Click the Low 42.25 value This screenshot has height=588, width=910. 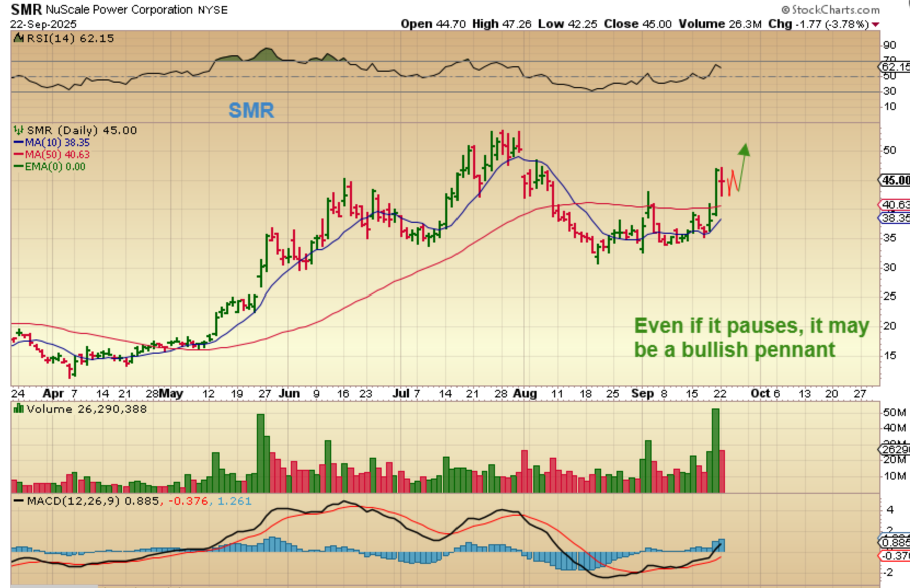567,24
